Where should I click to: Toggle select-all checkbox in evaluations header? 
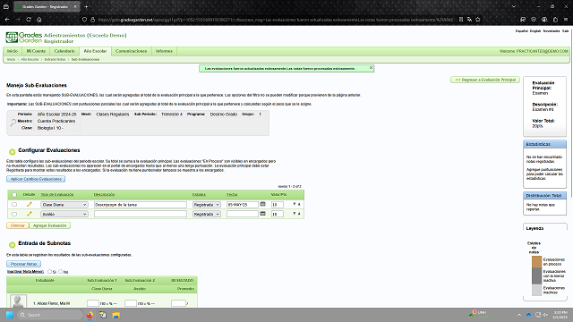pyautogui.click(x=14, y=195)
